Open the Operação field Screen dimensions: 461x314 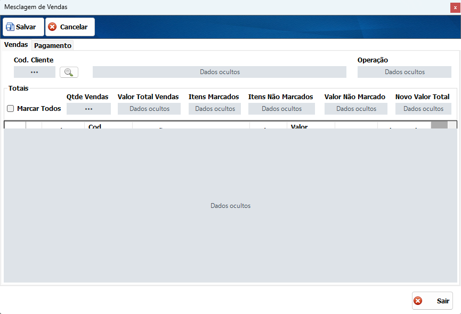point(405,72)
